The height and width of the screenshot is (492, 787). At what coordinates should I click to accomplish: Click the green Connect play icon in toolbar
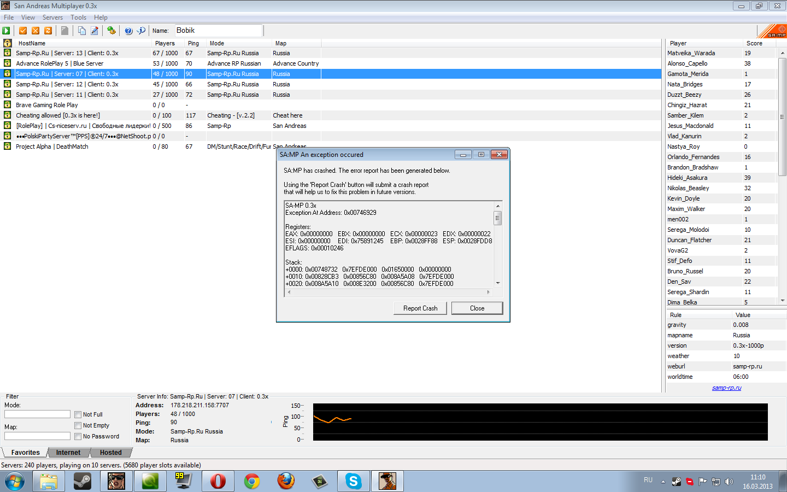point(7,31)
